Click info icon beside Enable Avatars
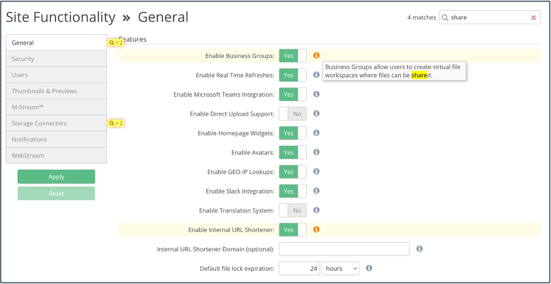Viewport: 551px width, 284px height. [316, 152]
